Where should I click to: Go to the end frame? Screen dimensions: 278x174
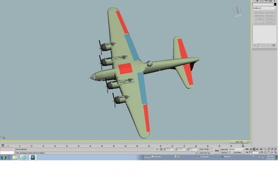(x=261, y=149)
